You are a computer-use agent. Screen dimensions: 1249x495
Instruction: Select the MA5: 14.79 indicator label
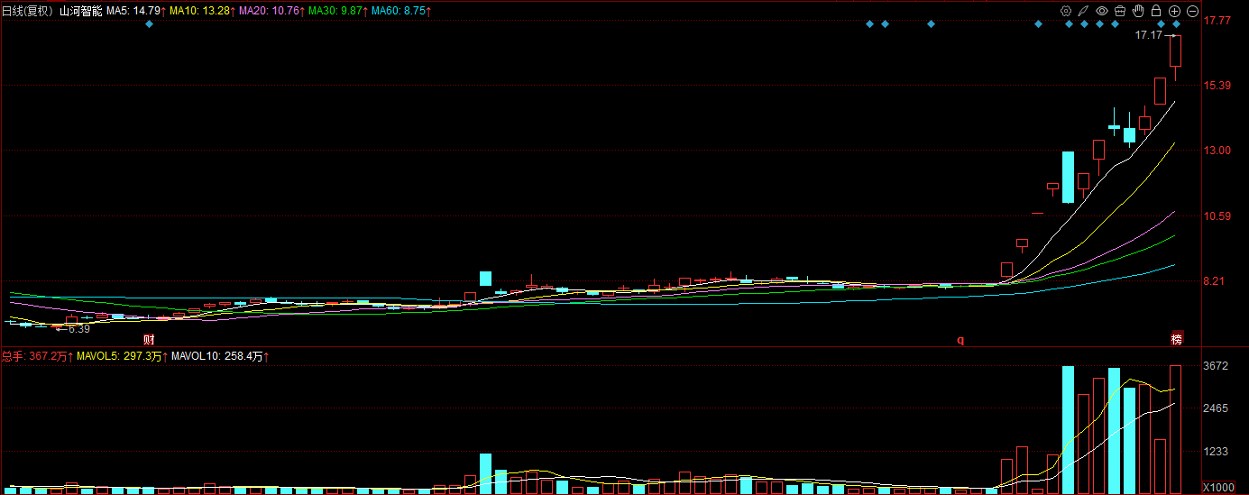click(136, 11)
